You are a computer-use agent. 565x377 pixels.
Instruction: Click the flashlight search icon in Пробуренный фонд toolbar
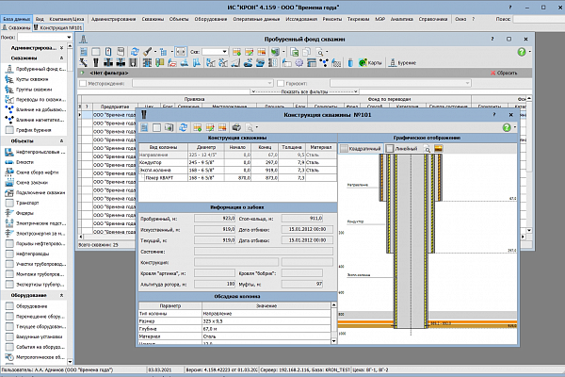[x=147, y=52]
